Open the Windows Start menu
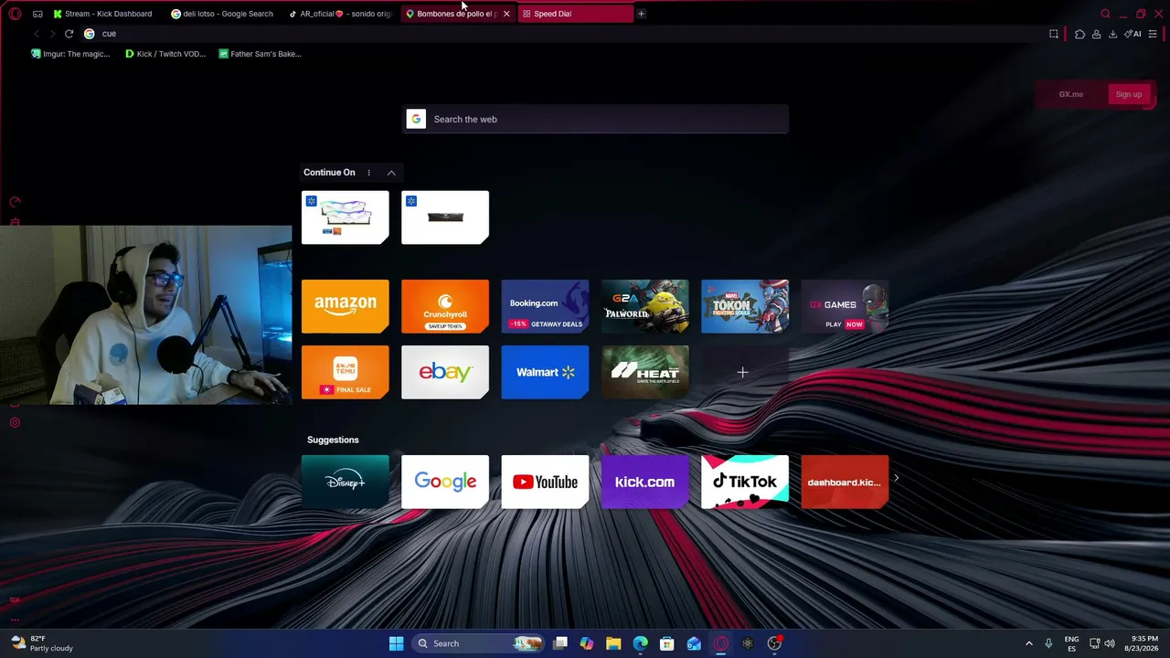Screen dimensions: 1170x658 [x=396, y=643]
